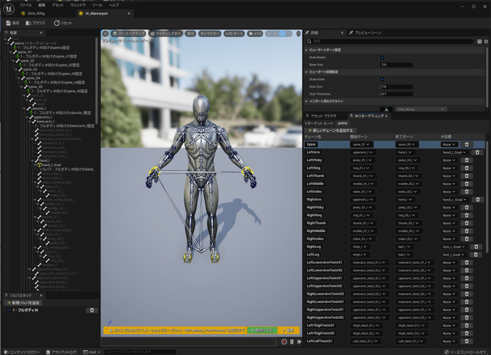Screen dimensions: 491x355
Task: Open the ウィンドウ menu
Action: [x=78, y=5]
